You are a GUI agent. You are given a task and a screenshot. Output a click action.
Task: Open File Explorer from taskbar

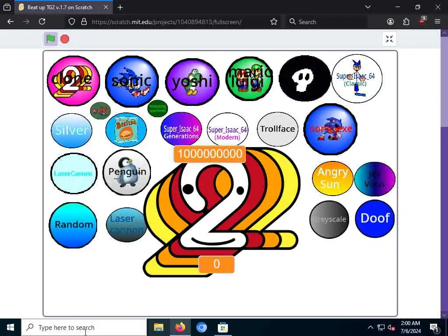coord(158,327)
